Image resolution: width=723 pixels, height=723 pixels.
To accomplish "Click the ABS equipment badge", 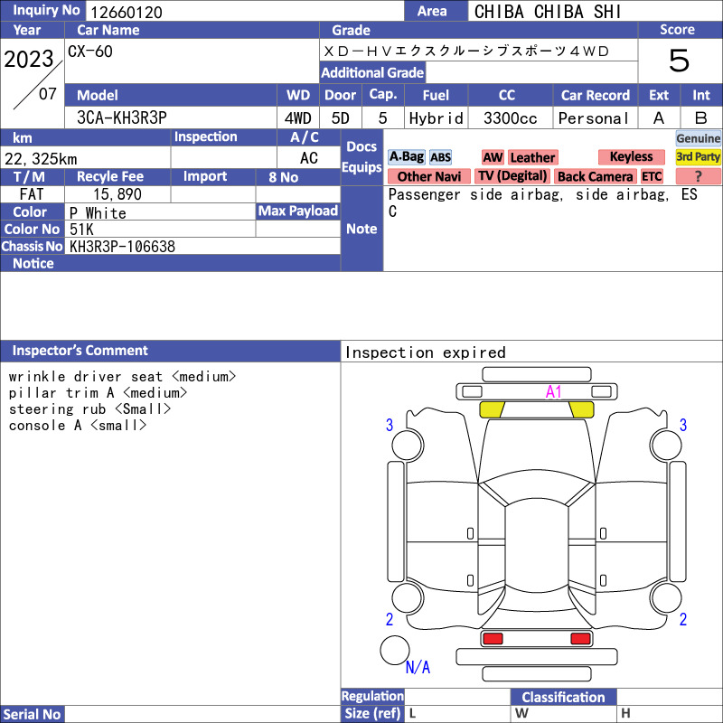I will [440, 157].
